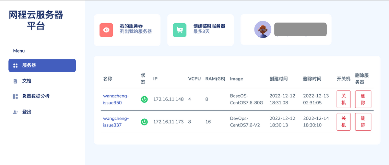Click deletion time 2022-12-13 02:31:05

point(316,99)
